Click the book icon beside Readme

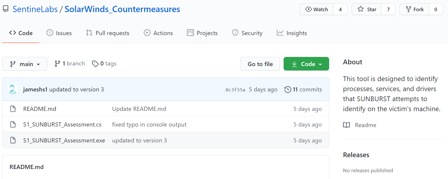[346, 125]
